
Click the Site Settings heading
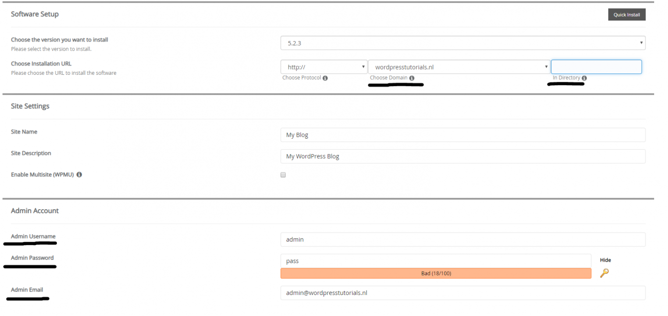click(x=30, y=106)
